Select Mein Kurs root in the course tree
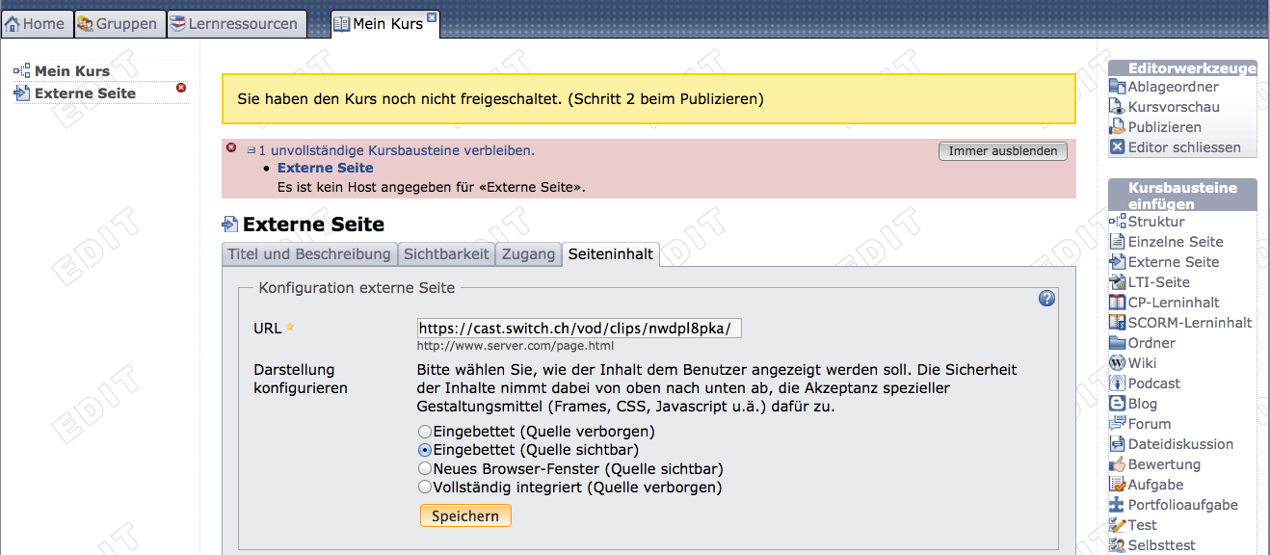The width and height of the screenshot is (1270, 555). click(x=72, y=71)
